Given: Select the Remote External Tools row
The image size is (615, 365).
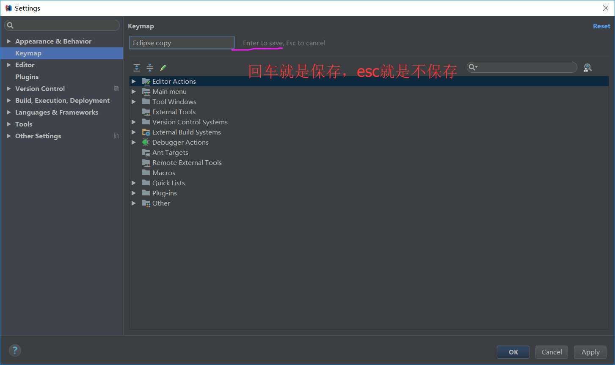Looking at the screenshot, I should pyautogui.click(x=369, y=162).
